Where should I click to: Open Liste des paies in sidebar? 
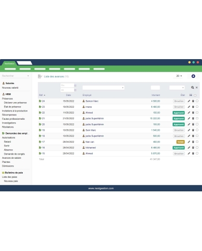[9, 177]
